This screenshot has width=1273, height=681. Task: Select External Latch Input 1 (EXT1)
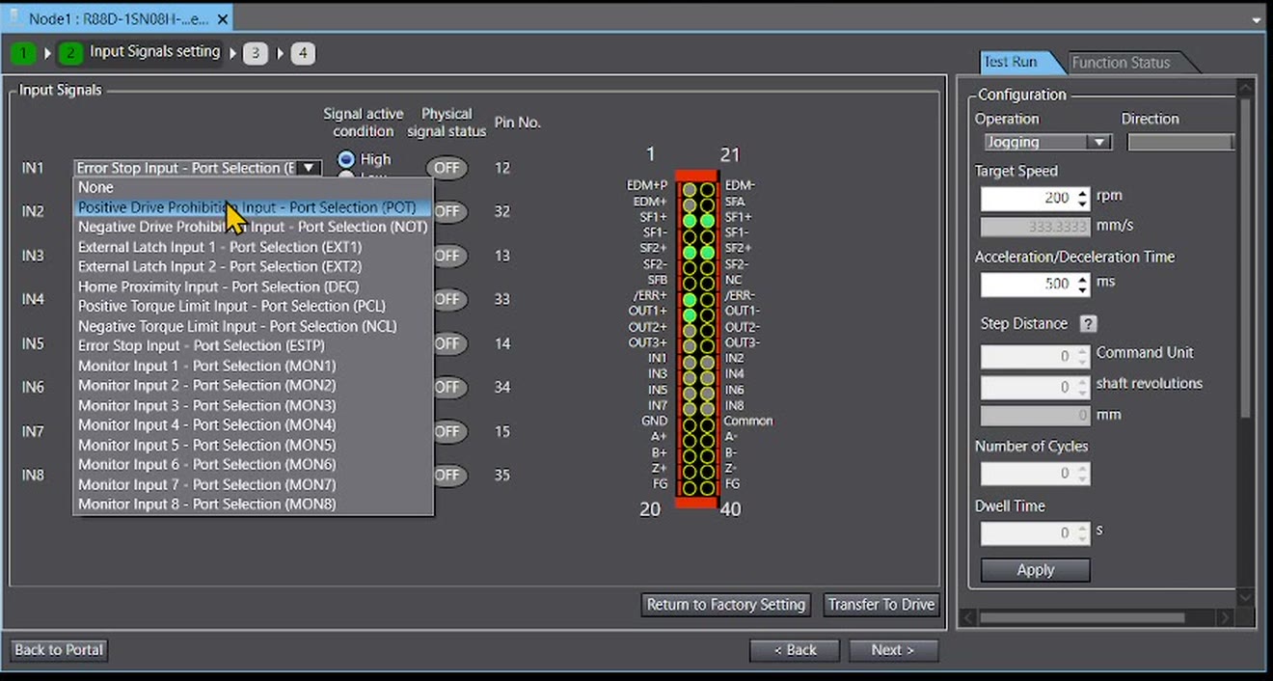pos(253,247)
